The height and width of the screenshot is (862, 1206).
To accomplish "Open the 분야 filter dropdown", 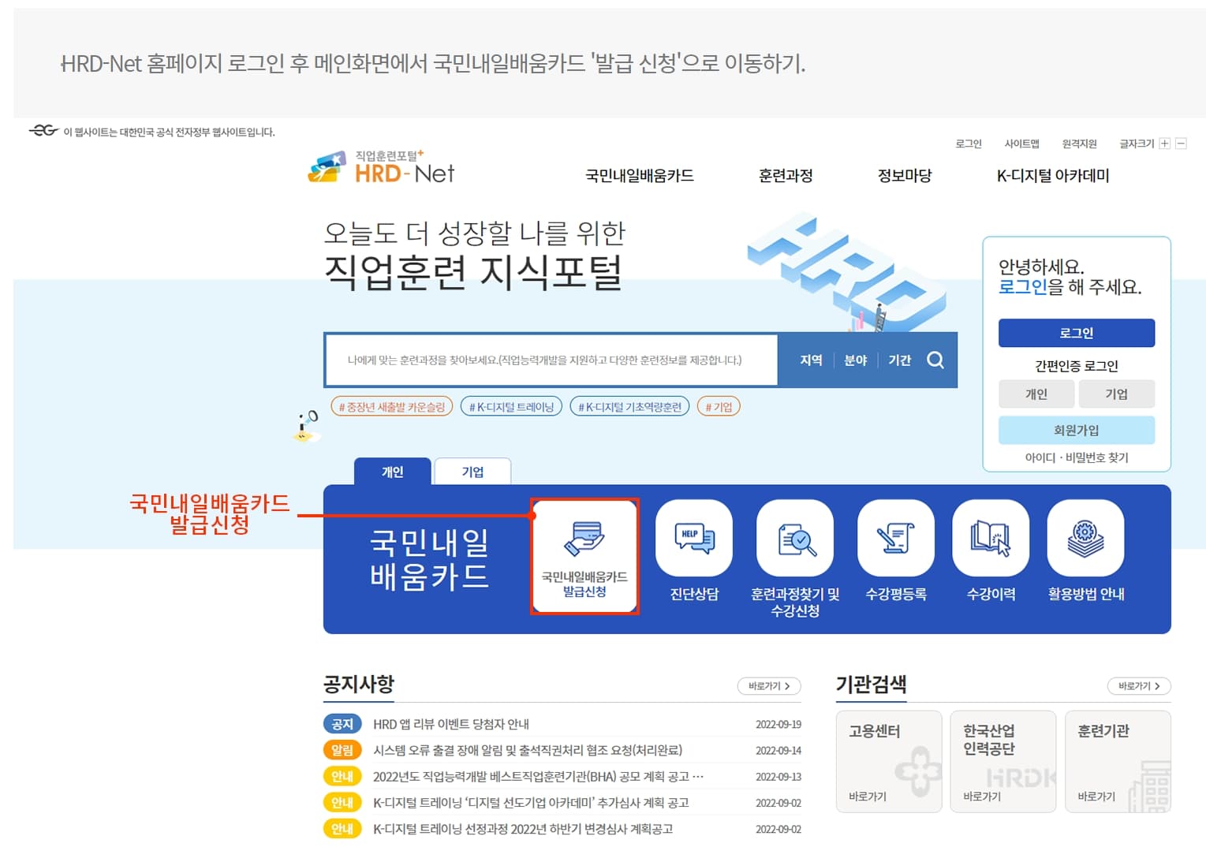I will 856,360.
